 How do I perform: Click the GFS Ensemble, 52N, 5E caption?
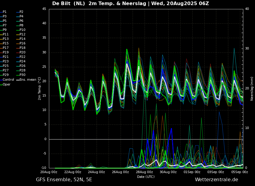pyautogui.click(x=64, y=180)
